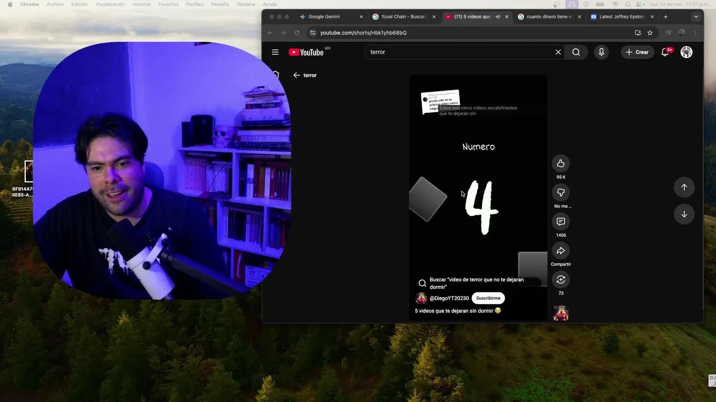Screen dimensions: 716x402
Task: Dislike the Short with thumbs down
Action: point(560,193)
